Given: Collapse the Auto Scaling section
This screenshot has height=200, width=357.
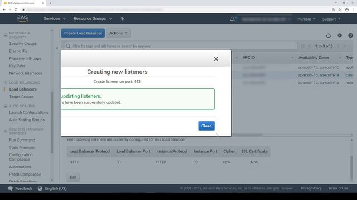Looking at the screenshot, I should point(6,106).
